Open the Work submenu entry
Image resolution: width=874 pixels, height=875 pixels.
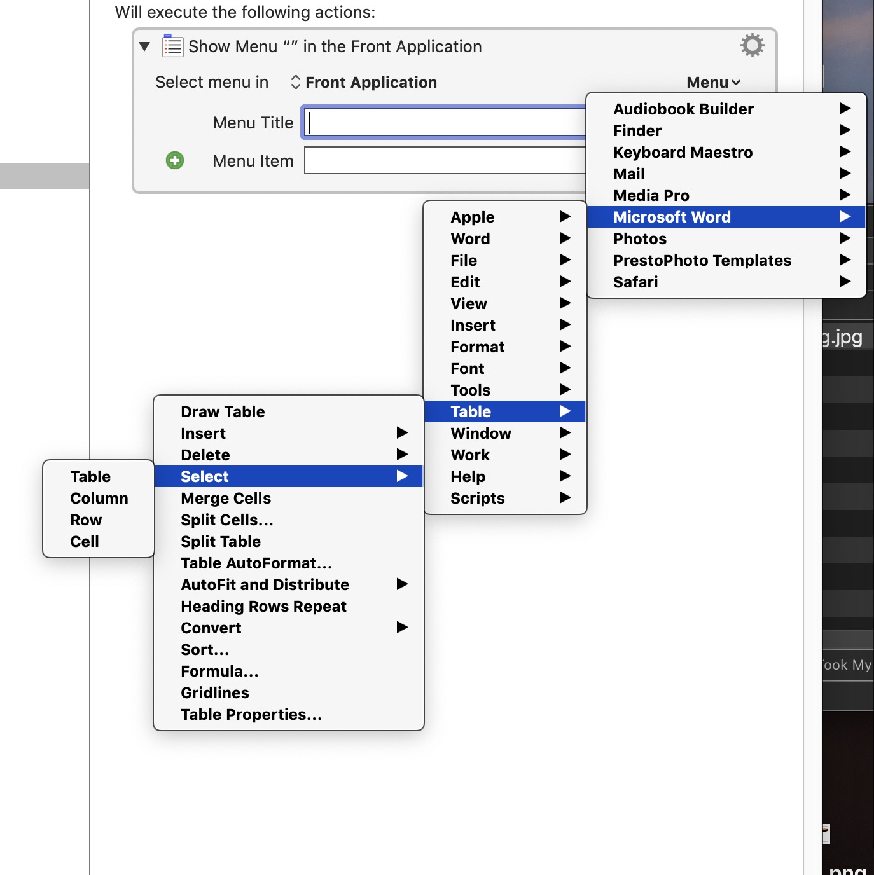click(x=505, y=455)
